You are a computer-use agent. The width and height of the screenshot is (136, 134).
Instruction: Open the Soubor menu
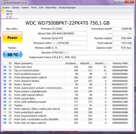6,8
